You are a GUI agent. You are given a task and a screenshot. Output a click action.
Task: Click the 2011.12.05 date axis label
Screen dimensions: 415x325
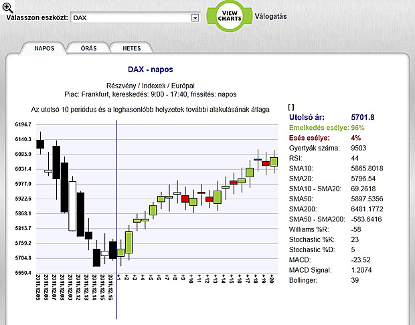38,288
